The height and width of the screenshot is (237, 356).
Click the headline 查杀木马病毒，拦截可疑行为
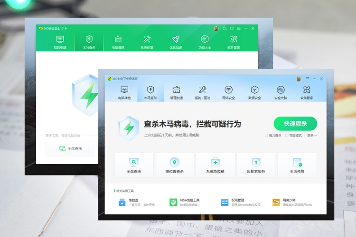point(192,124)
